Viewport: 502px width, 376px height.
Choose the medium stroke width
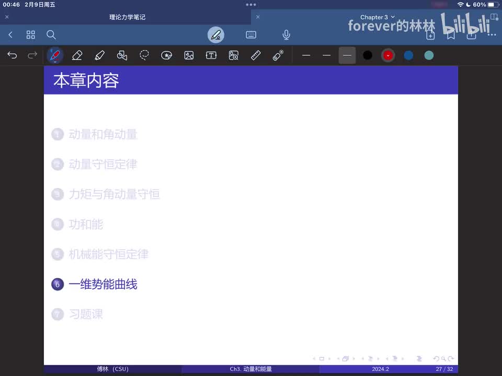(x=326, y=55)
